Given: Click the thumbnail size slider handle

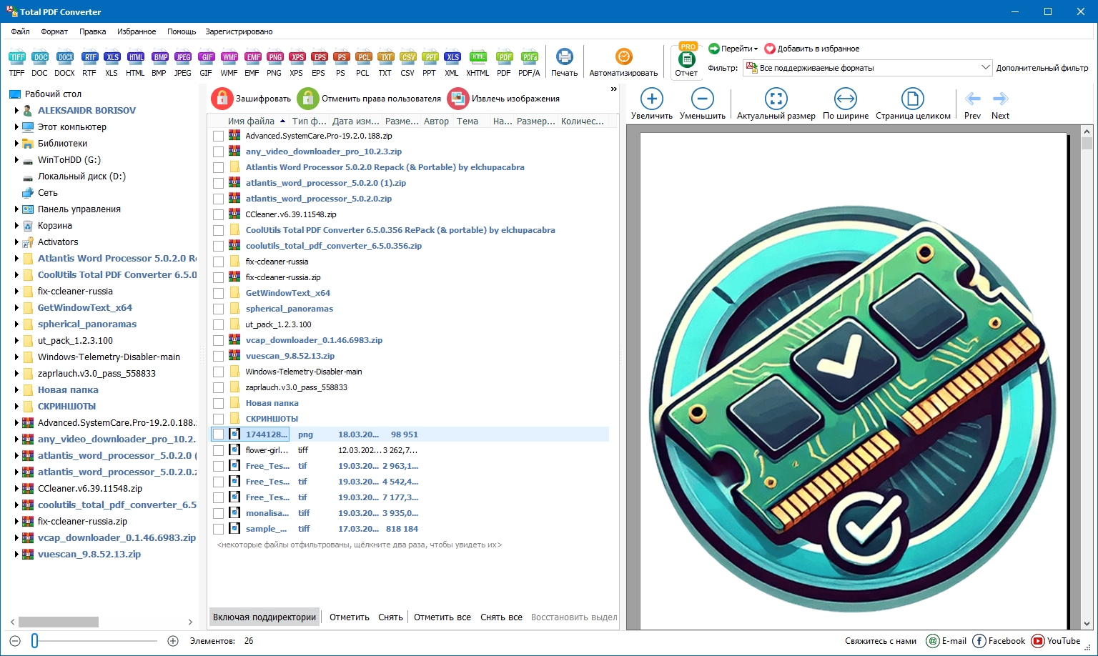Looking at the screenshot, I should tap(34, 641).
